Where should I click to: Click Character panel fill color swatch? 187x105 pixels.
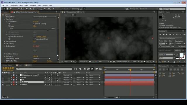[181, 55]
